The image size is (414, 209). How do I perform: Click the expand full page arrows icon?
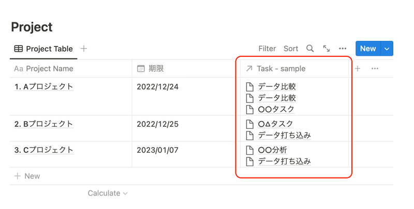coord(327,49)
